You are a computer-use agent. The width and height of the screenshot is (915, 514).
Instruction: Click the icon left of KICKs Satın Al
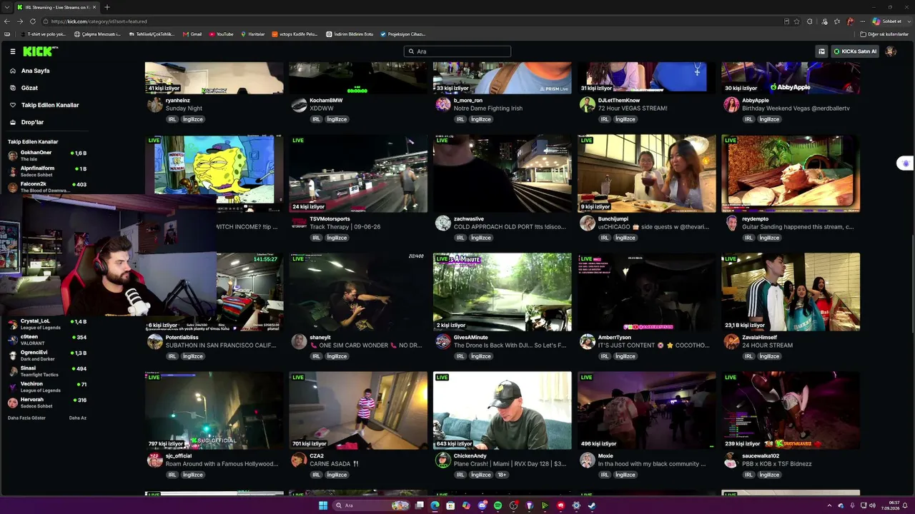pyautogui.click(x=822, y=51)
